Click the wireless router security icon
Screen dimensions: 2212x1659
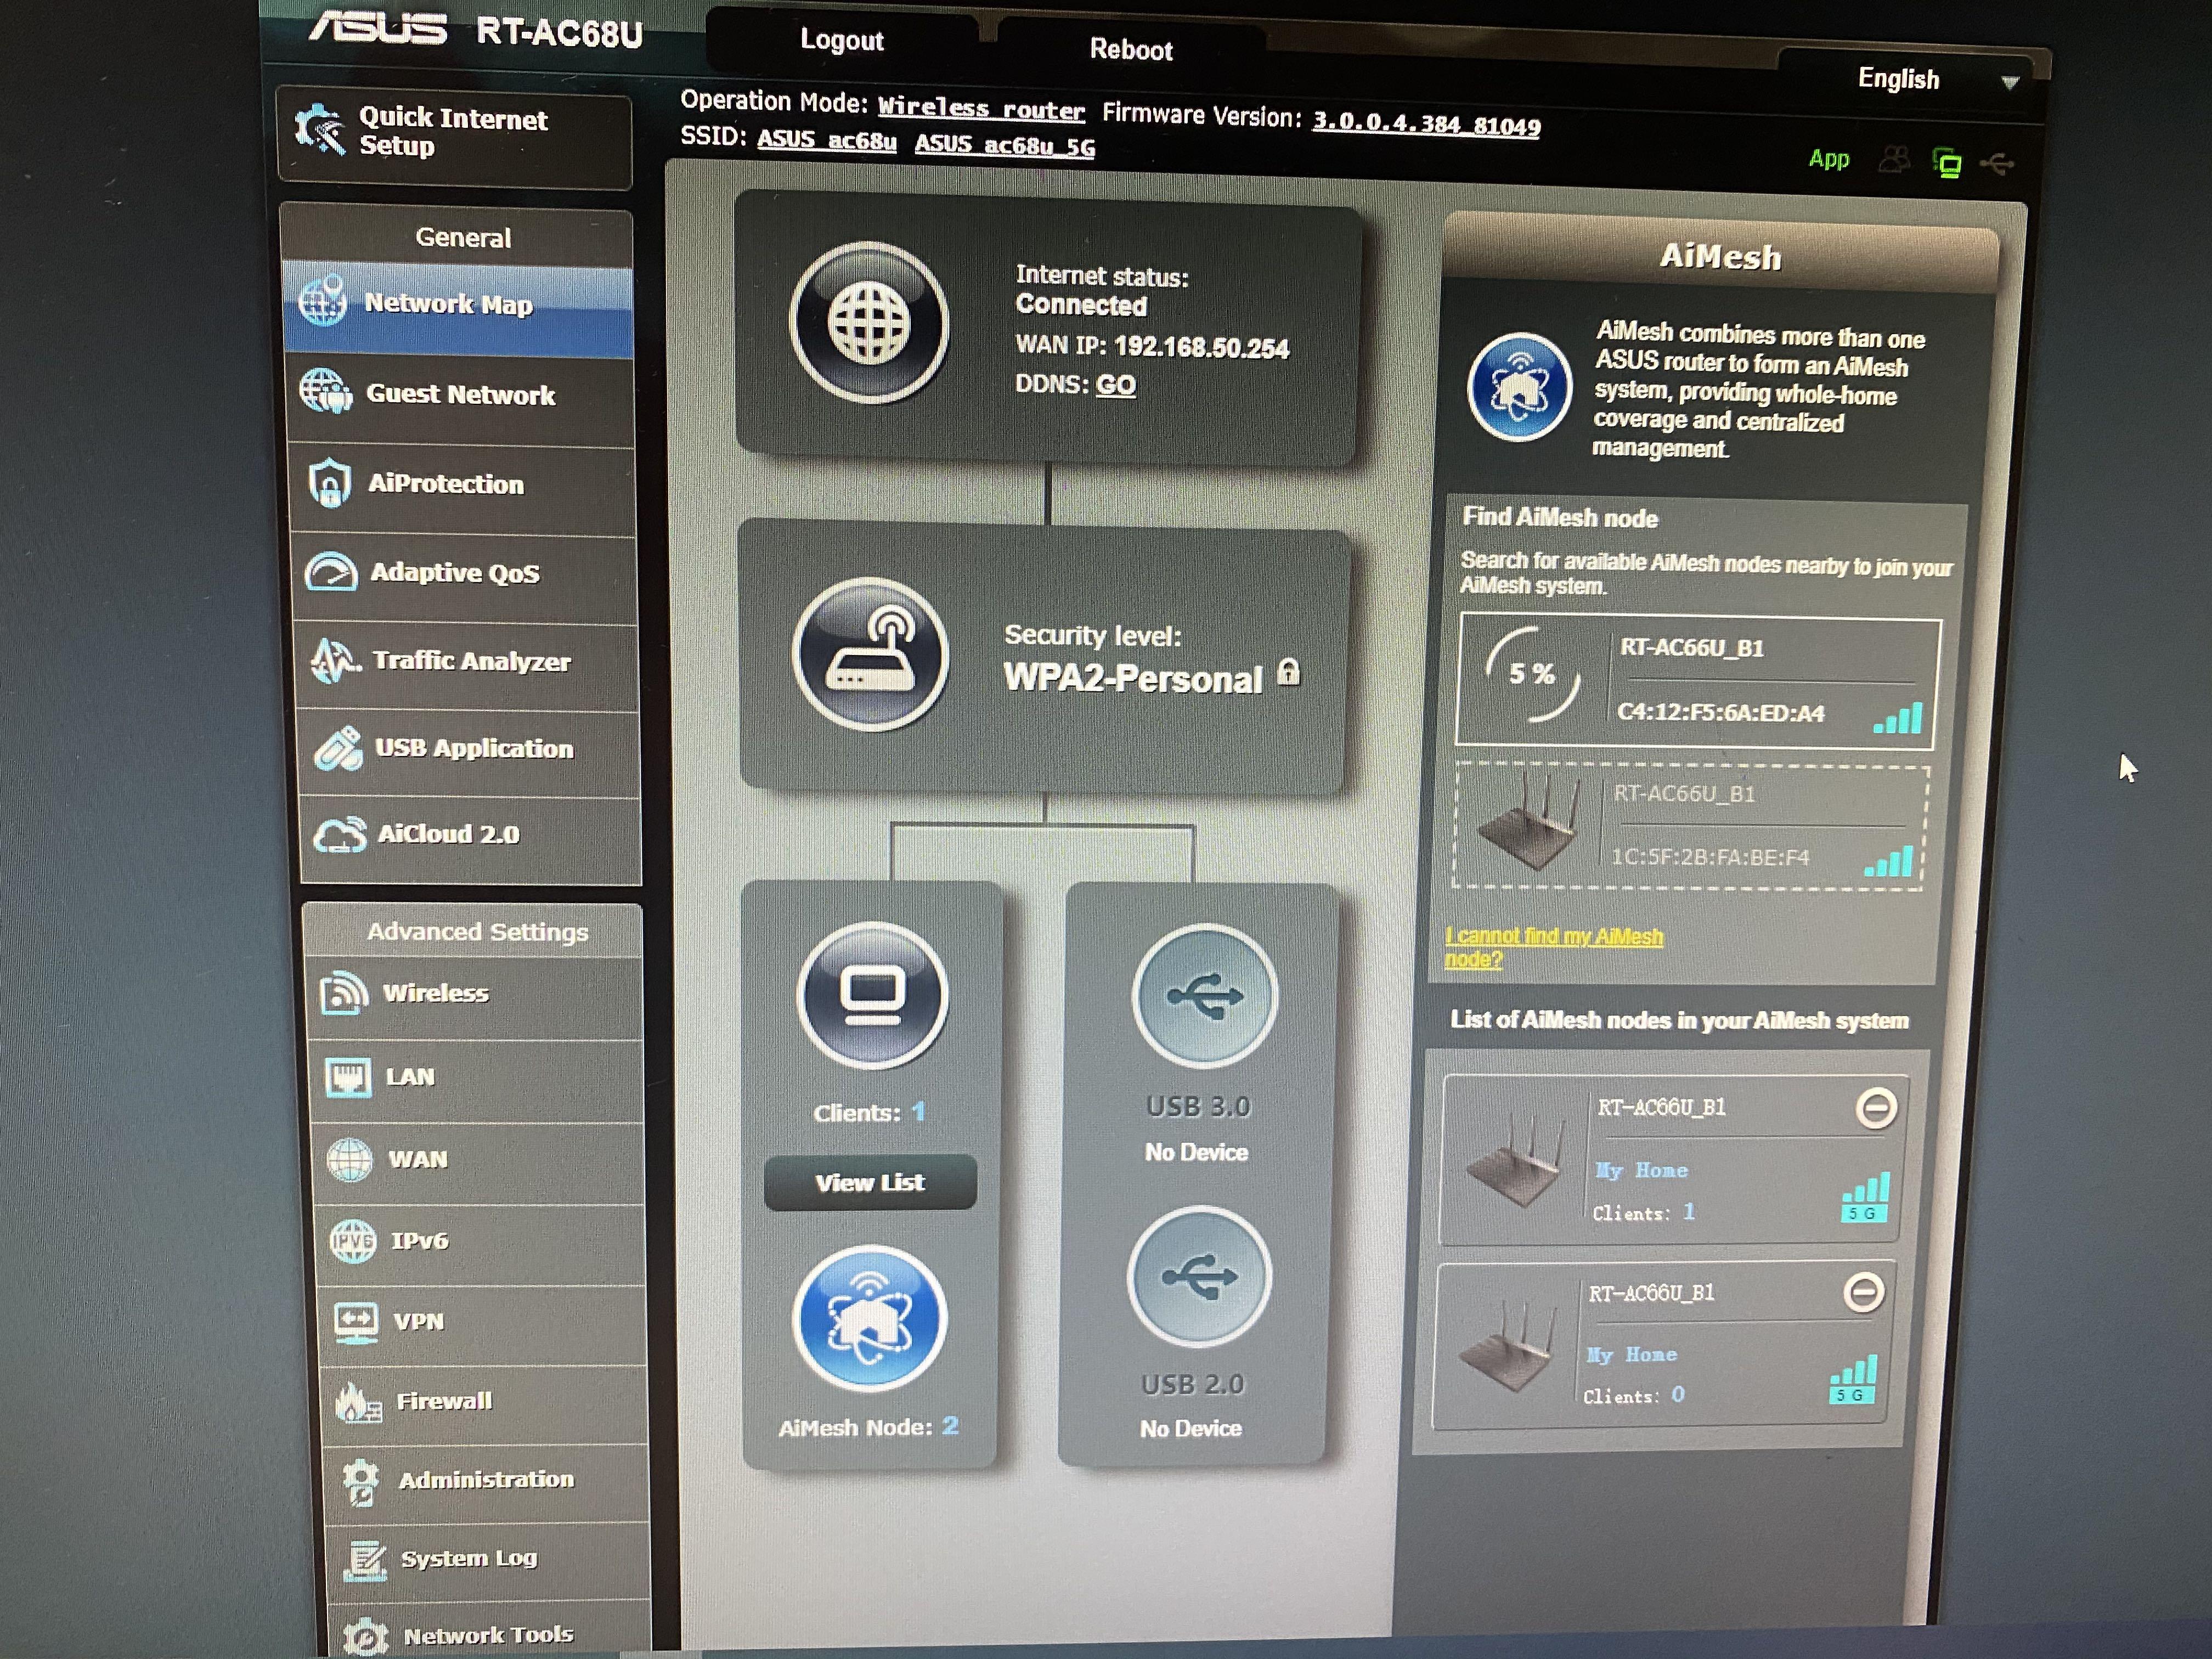[870, 654]
